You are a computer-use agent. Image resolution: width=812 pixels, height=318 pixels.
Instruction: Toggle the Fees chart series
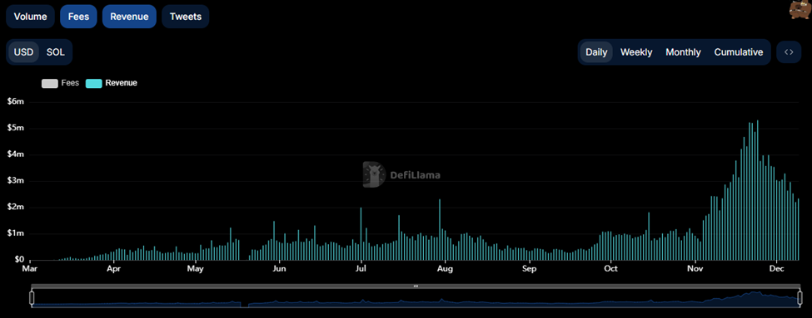coord(78,17)
